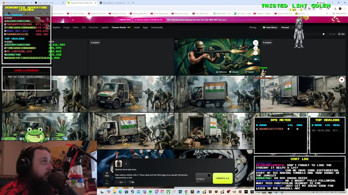Tick the selection checkbox on soldier image

pos(176,41)
